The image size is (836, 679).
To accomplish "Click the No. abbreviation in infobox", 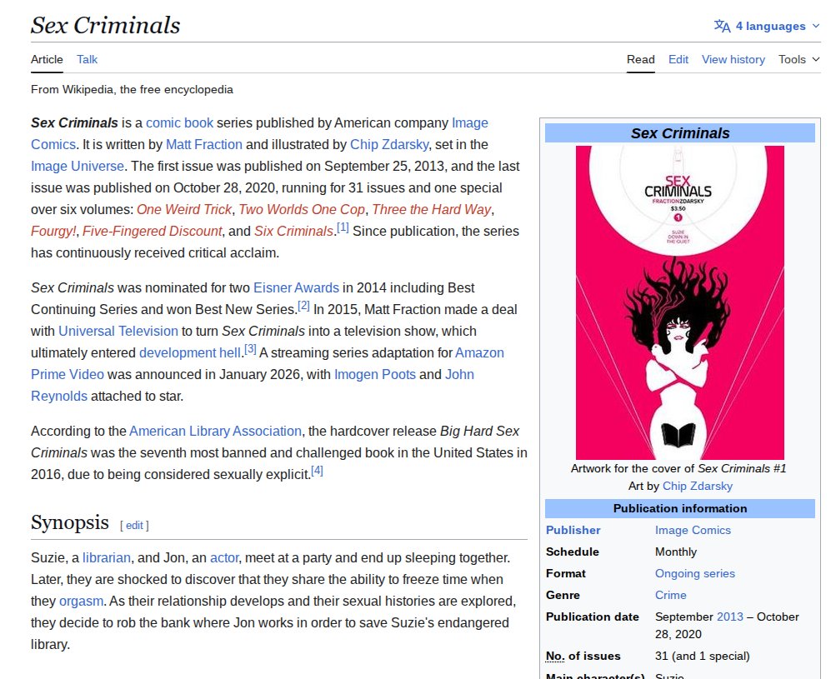I will tap(555, 656).
